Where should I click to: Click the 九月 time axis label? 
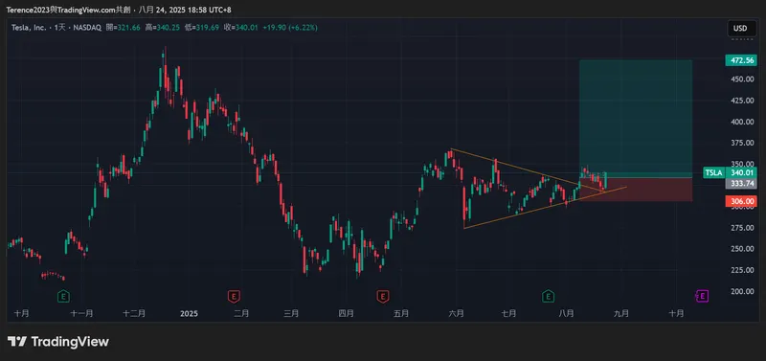click(620, 313)
